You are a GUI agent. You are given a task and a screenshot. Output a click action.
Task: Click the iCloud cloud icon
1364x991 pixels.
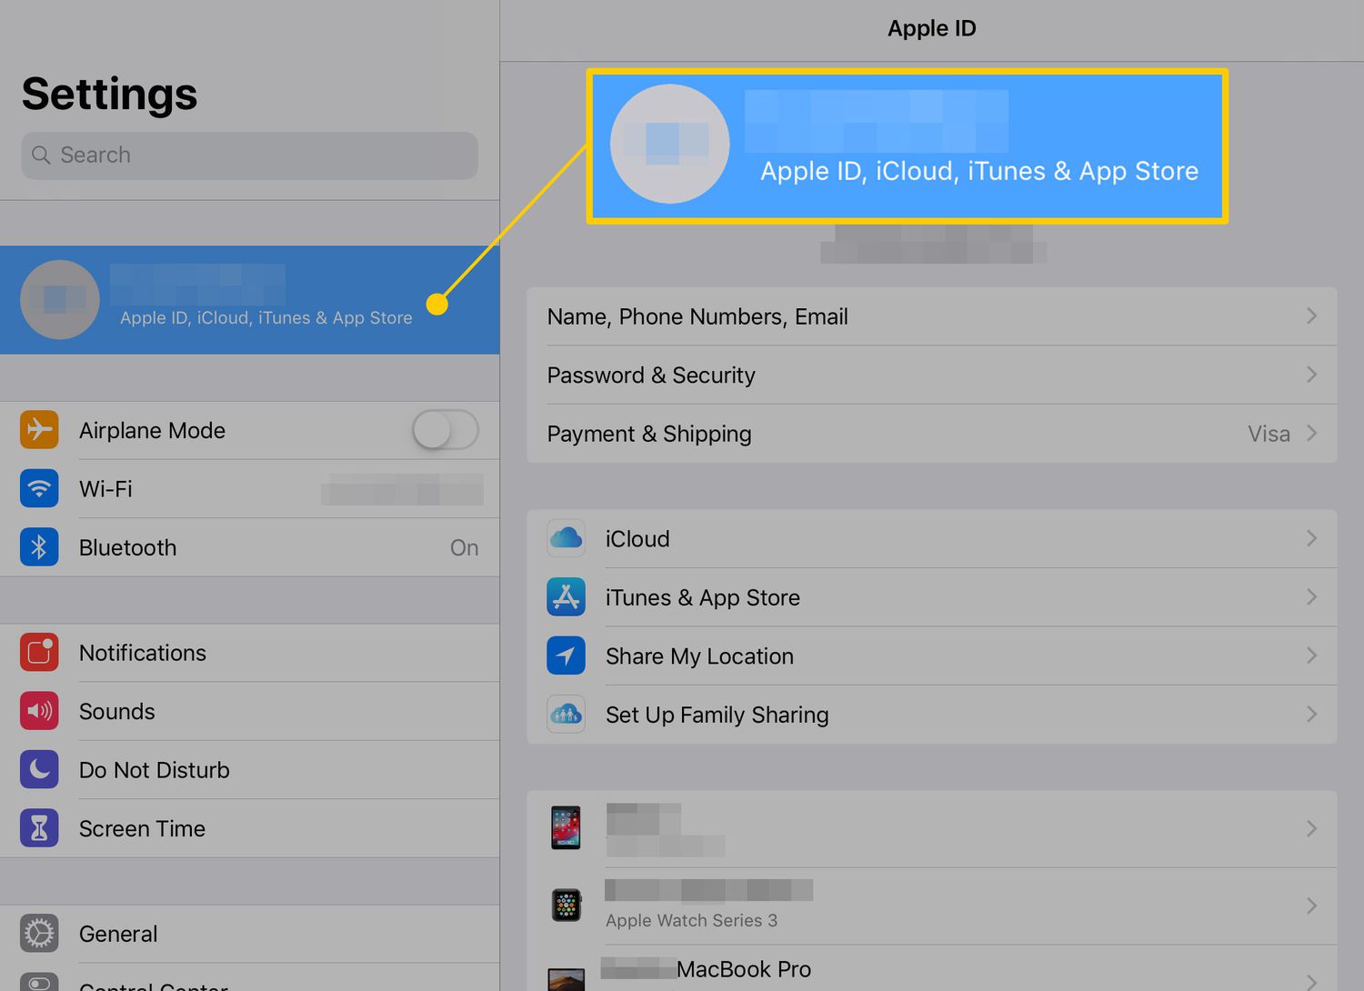pos(566,538)
